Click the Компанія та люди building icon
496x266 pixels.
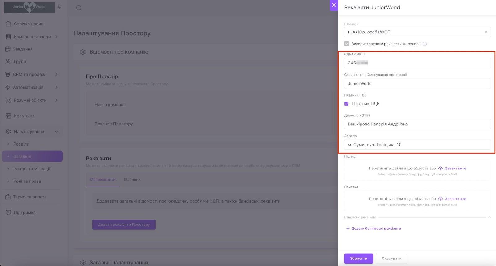pyautogui.click(x=8, y=37)
